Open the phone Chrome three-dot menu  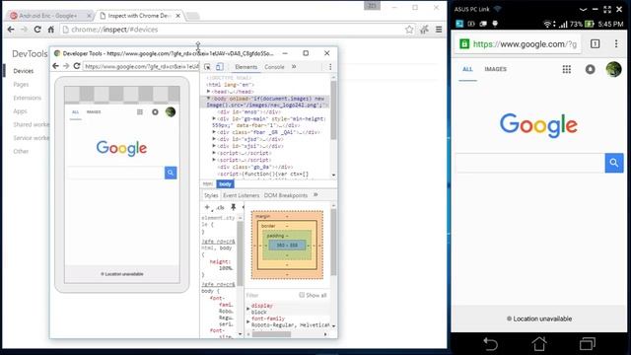[616, 43]
